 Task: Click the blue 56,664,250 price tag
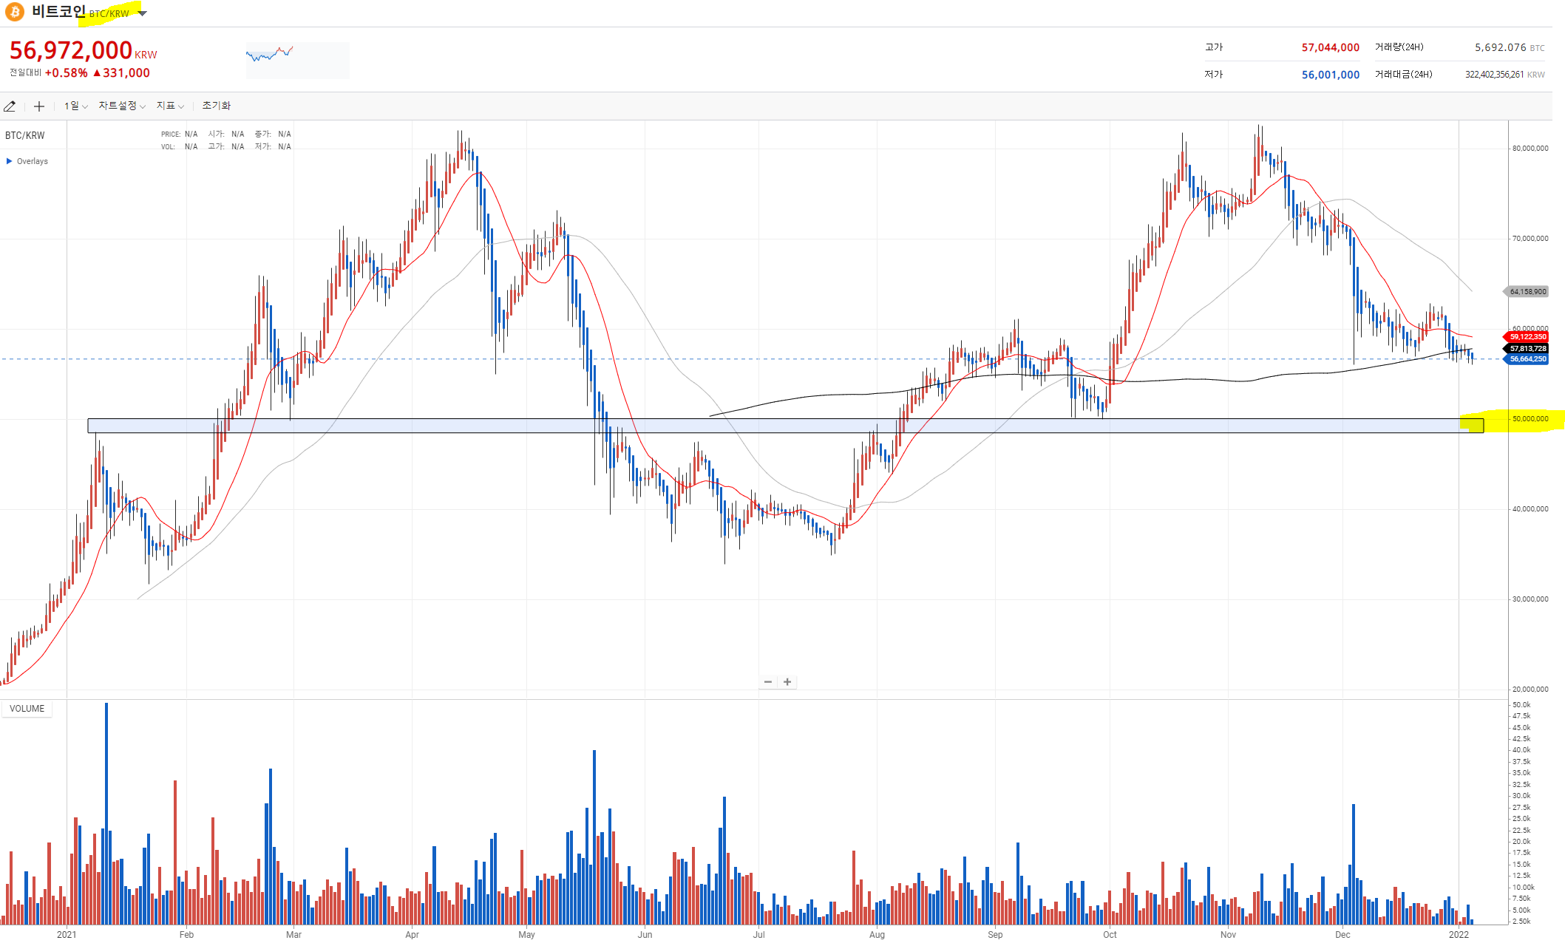(1527, 359)
